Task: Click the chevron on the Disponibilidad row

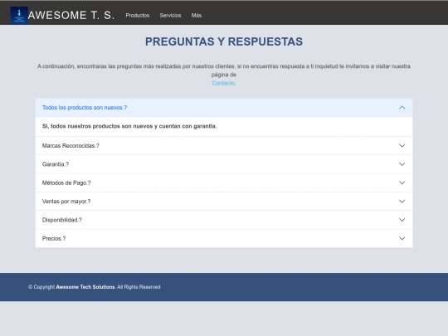Action: click(x=402, y=220)
